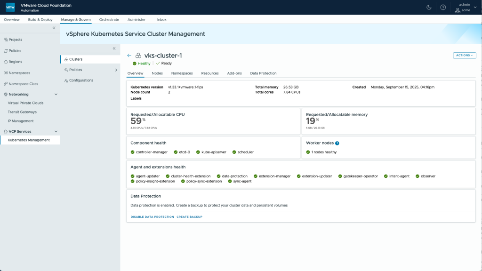
Task: Collapse the VCF Services section chevron
Action: [x=56, y=132]
